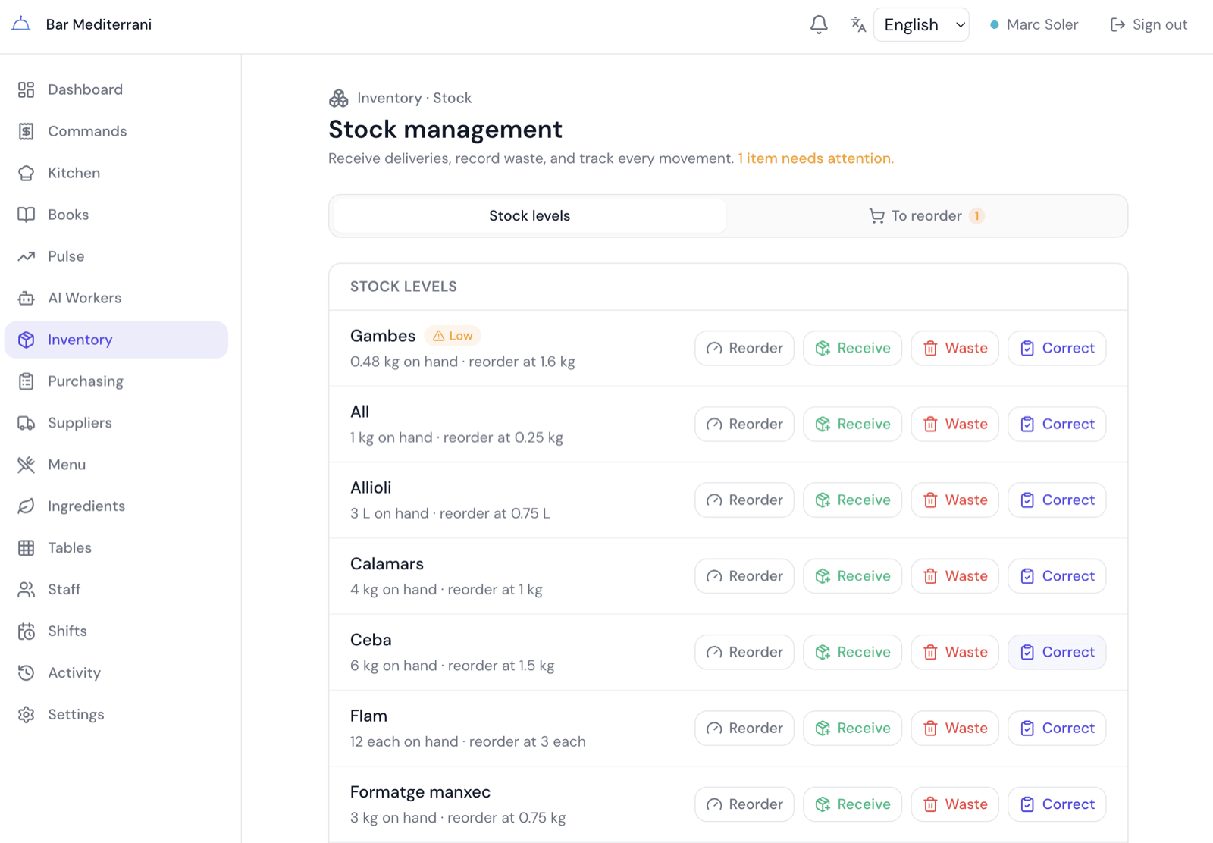Click the Suppliers truck icon
The height and width of the screenshot is (843, 1213).
point(27,423)
